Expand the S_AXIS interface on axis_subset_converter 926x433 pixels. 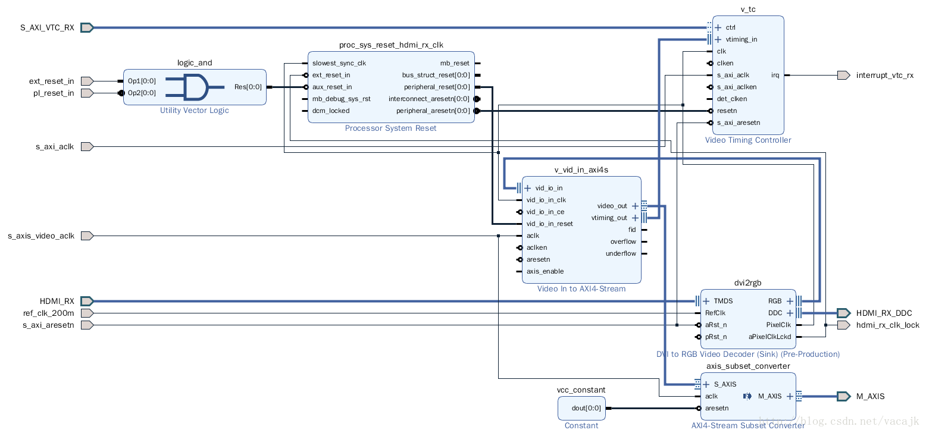coord(706,384)
